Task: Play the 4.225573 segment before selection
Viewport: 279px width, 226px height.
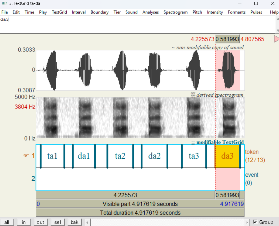Action: coord(125,195)
